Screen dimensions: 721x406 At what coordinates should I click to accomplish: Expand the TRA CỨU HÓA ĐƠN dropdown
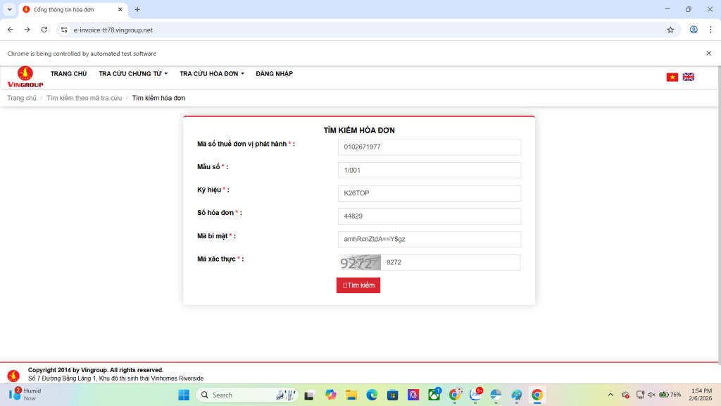(212, 73)
